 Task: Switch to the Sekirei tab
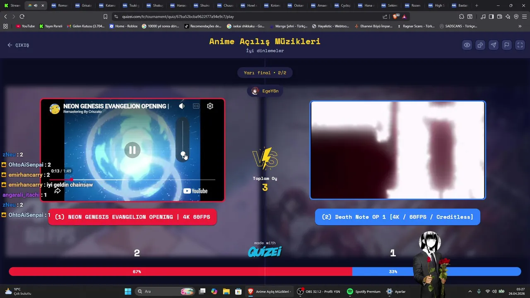tap(390, 5)
